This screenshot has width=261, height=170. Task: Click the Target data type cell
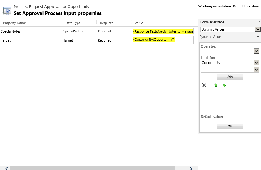click(x=68, y=40)
